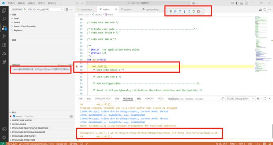Open the debug view more actions ellipsis
This screenshot has width=273, height=145.
(x=71, y=9)
